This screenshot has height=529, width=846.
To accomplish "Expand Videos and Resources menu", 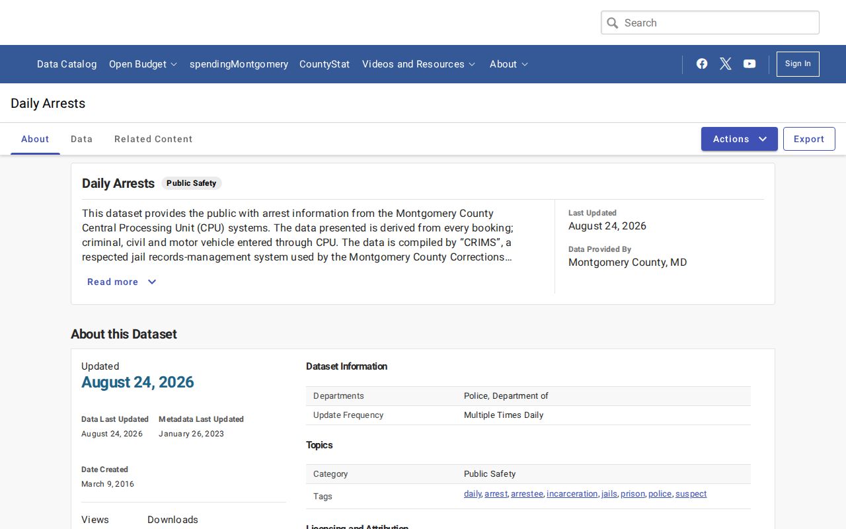I will tap(419, 64).
